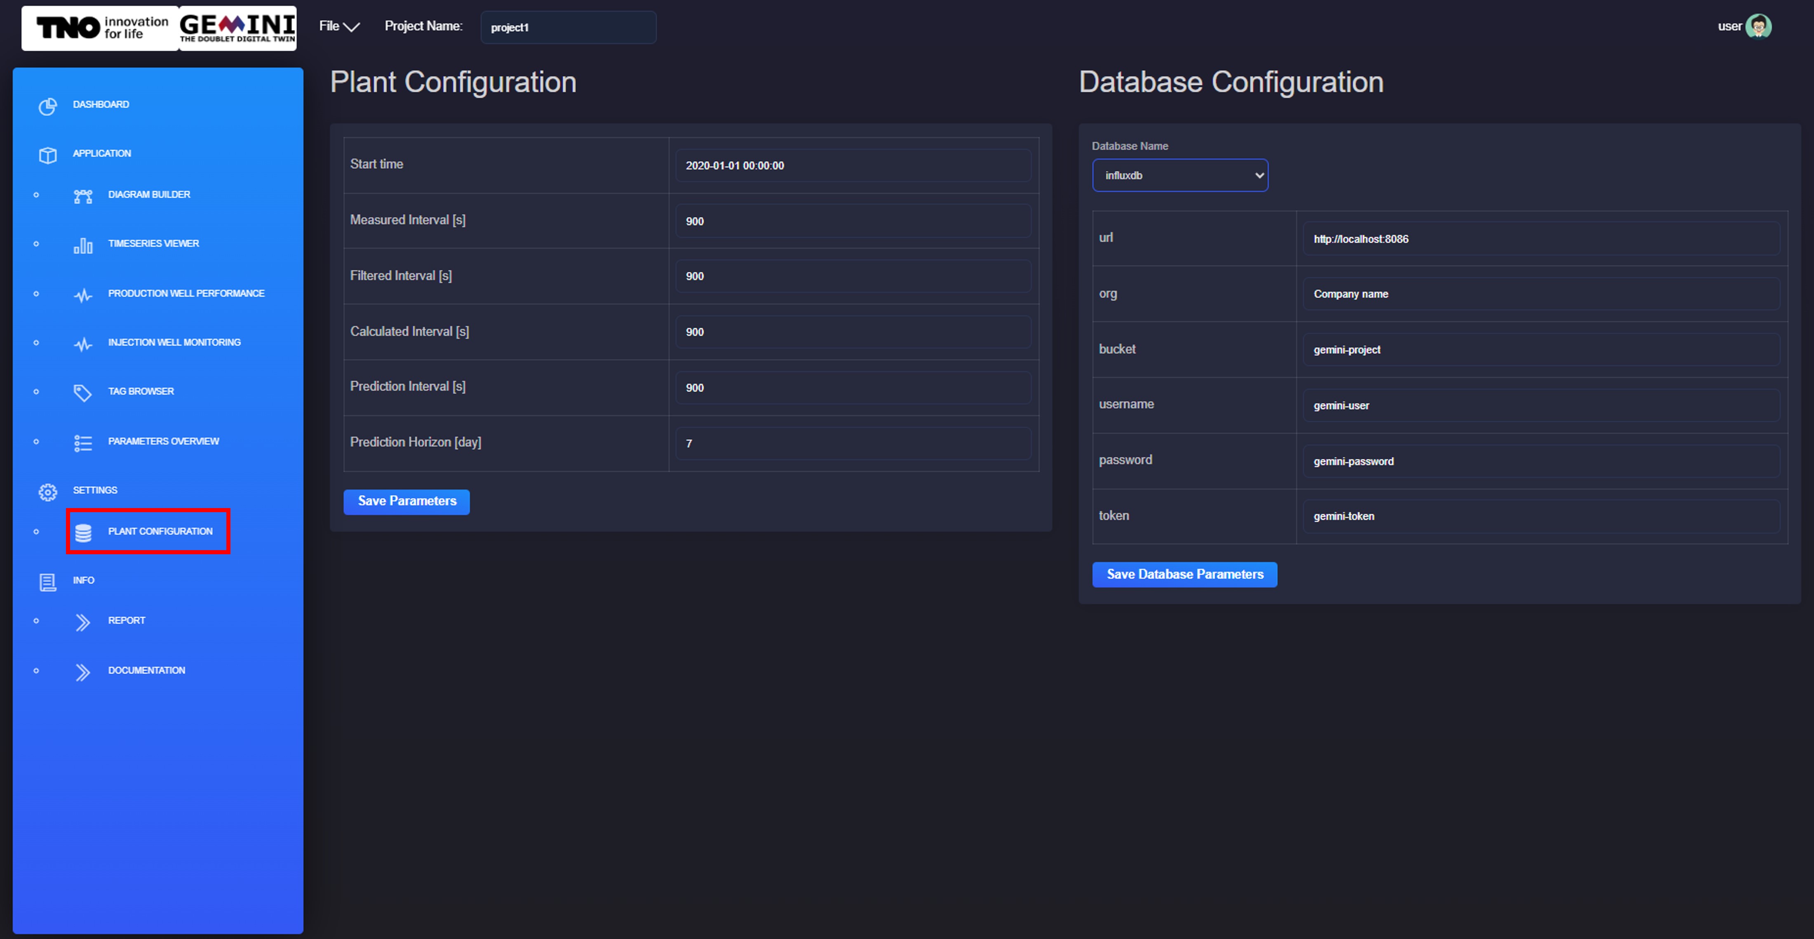This screenshot has width=1814, height=939.
Task: Click the Production Well Performance pulse icon
Action: 83,295
